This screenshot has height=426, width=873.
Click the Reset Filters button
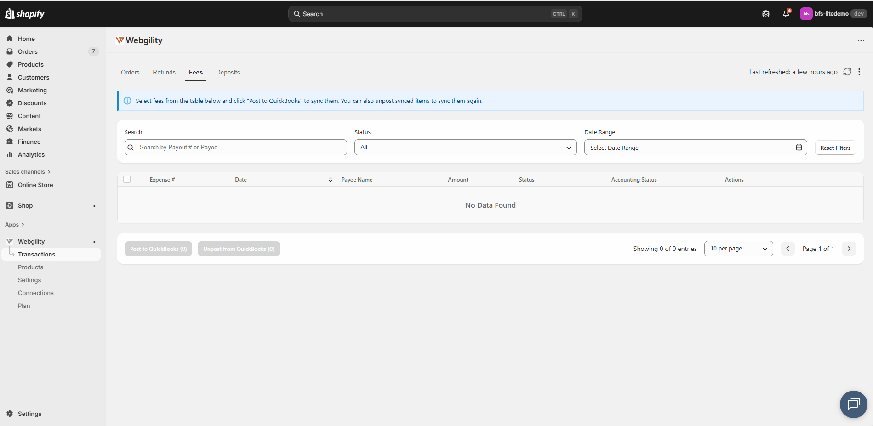click(x=835, y=148)
